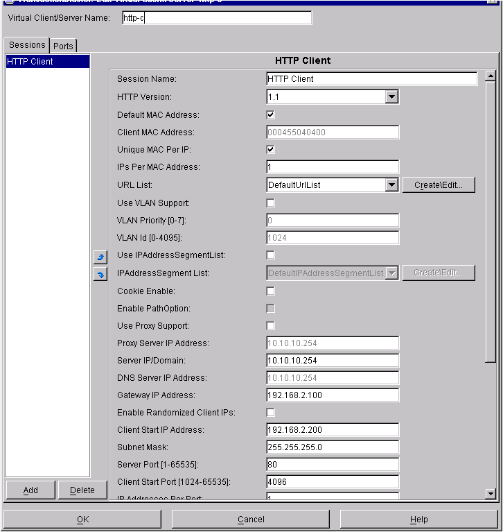
Task: Click scrollbar down arrow
Action: (491, 493)
